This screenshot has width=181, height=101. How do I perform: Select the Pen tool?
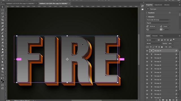click(x=3, y=56)
